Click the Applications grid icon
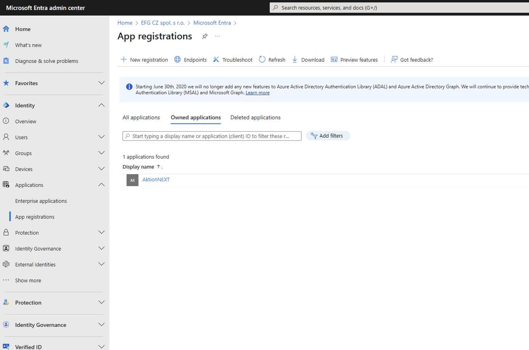The height and width of the screenshot is (350, 529). pos(6,185)
